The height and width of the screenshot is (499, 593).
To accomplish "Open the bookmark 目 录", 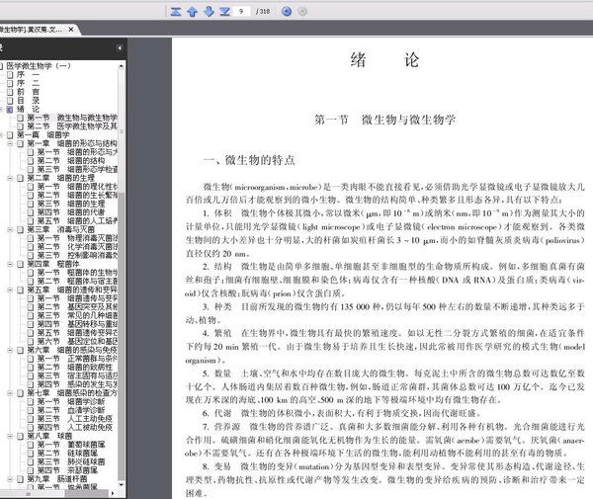I will 28,101.
